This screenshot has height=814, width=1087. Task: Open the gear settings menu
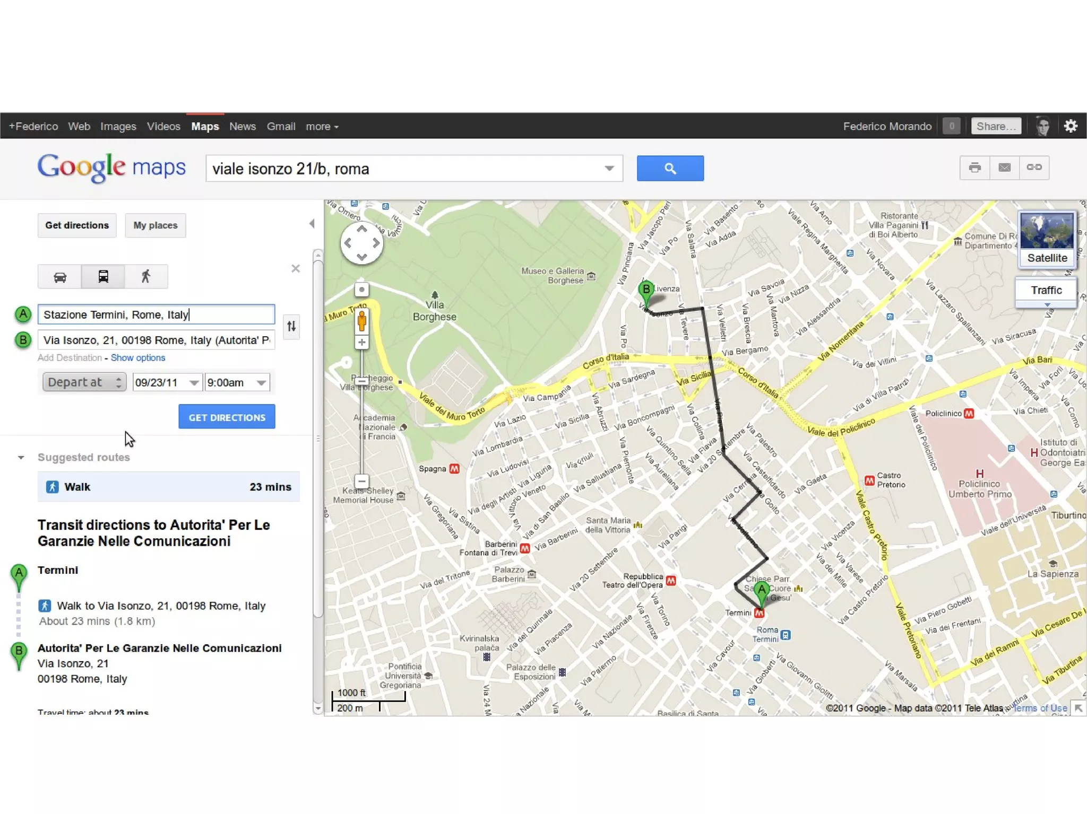(1071, 126)
